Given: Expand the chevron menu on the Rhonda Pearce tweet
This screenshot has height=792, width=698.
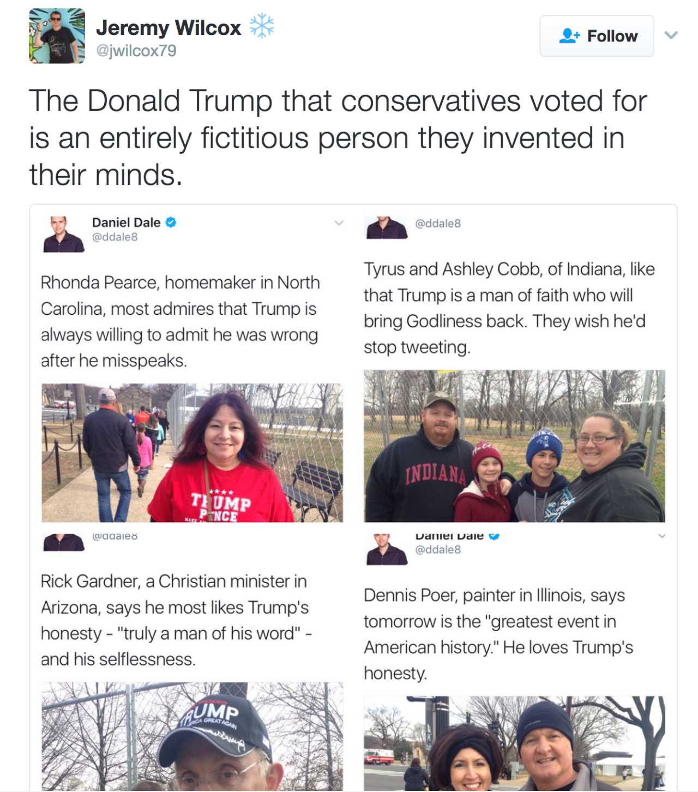Looking at the screenshot, I should 339,223.
